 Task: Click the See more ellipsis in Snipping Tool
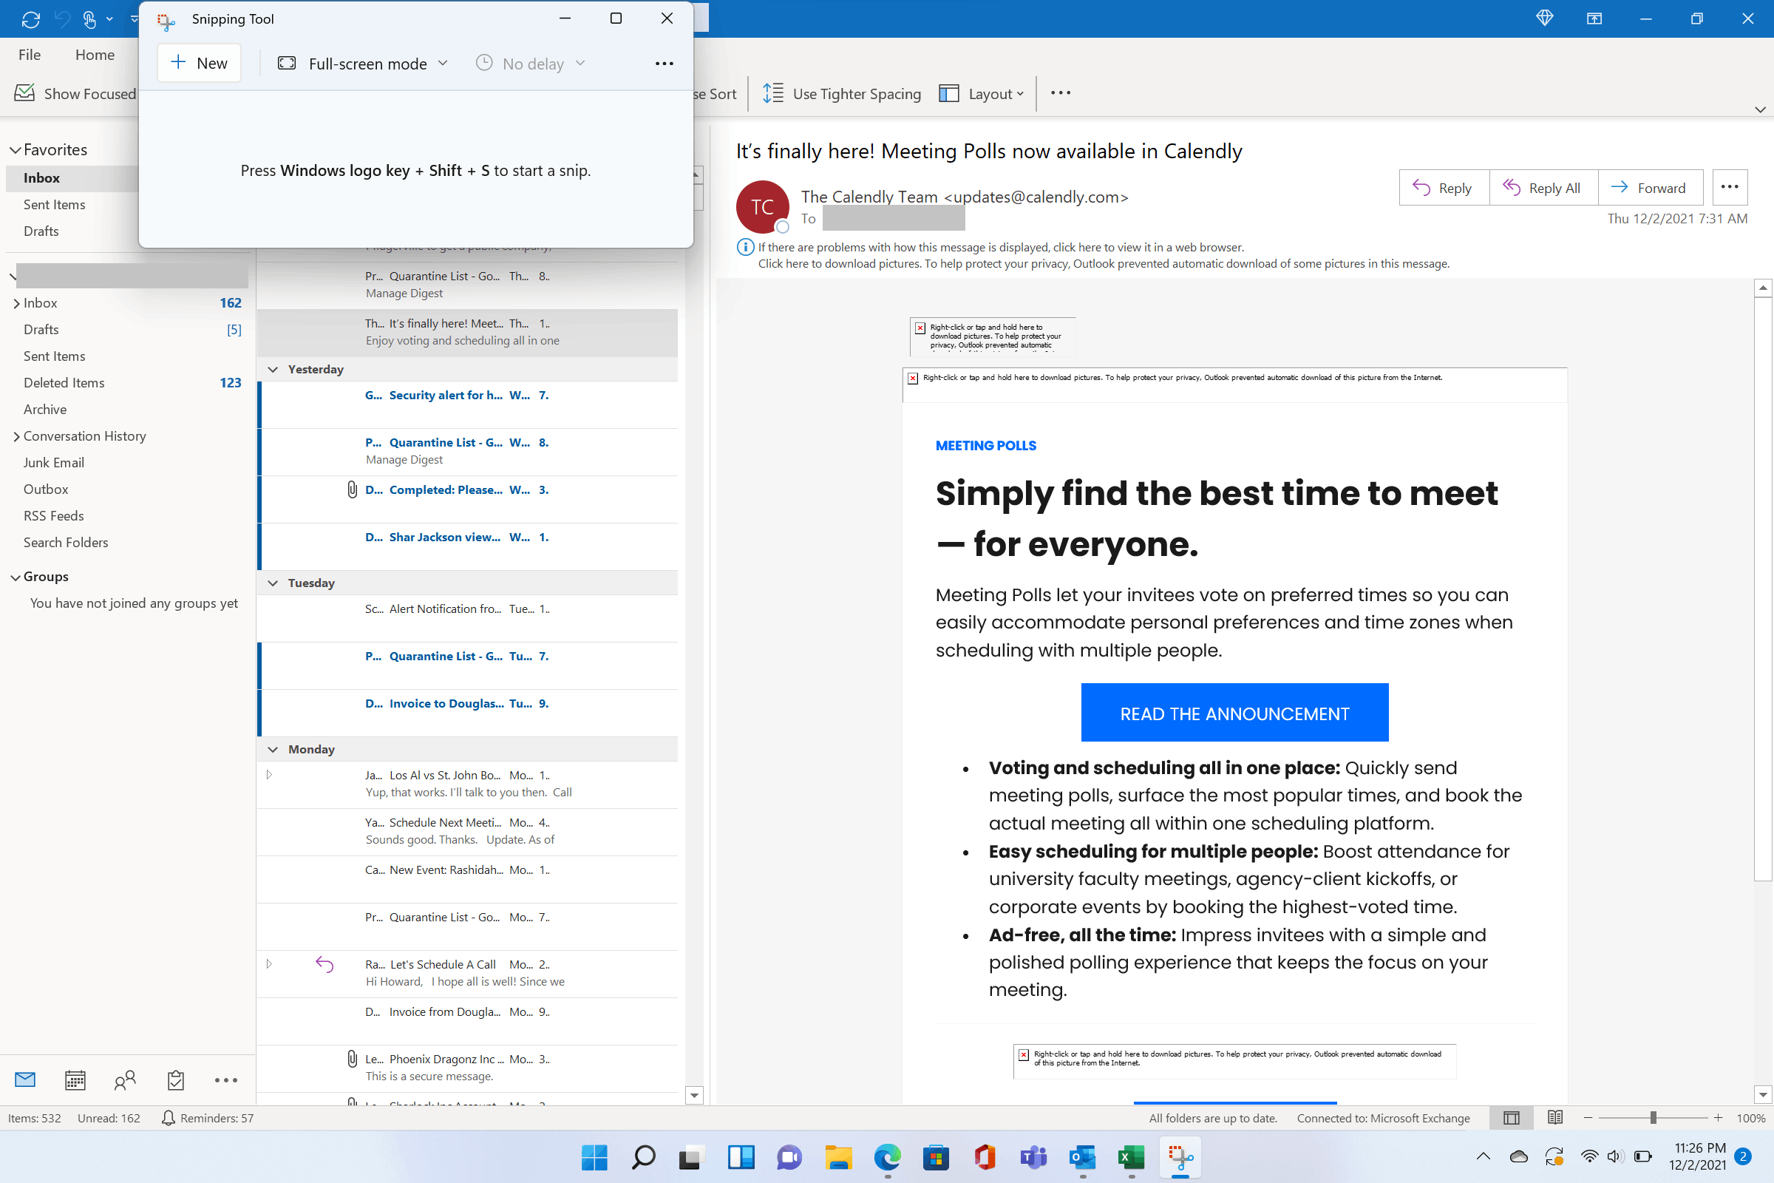664,64
